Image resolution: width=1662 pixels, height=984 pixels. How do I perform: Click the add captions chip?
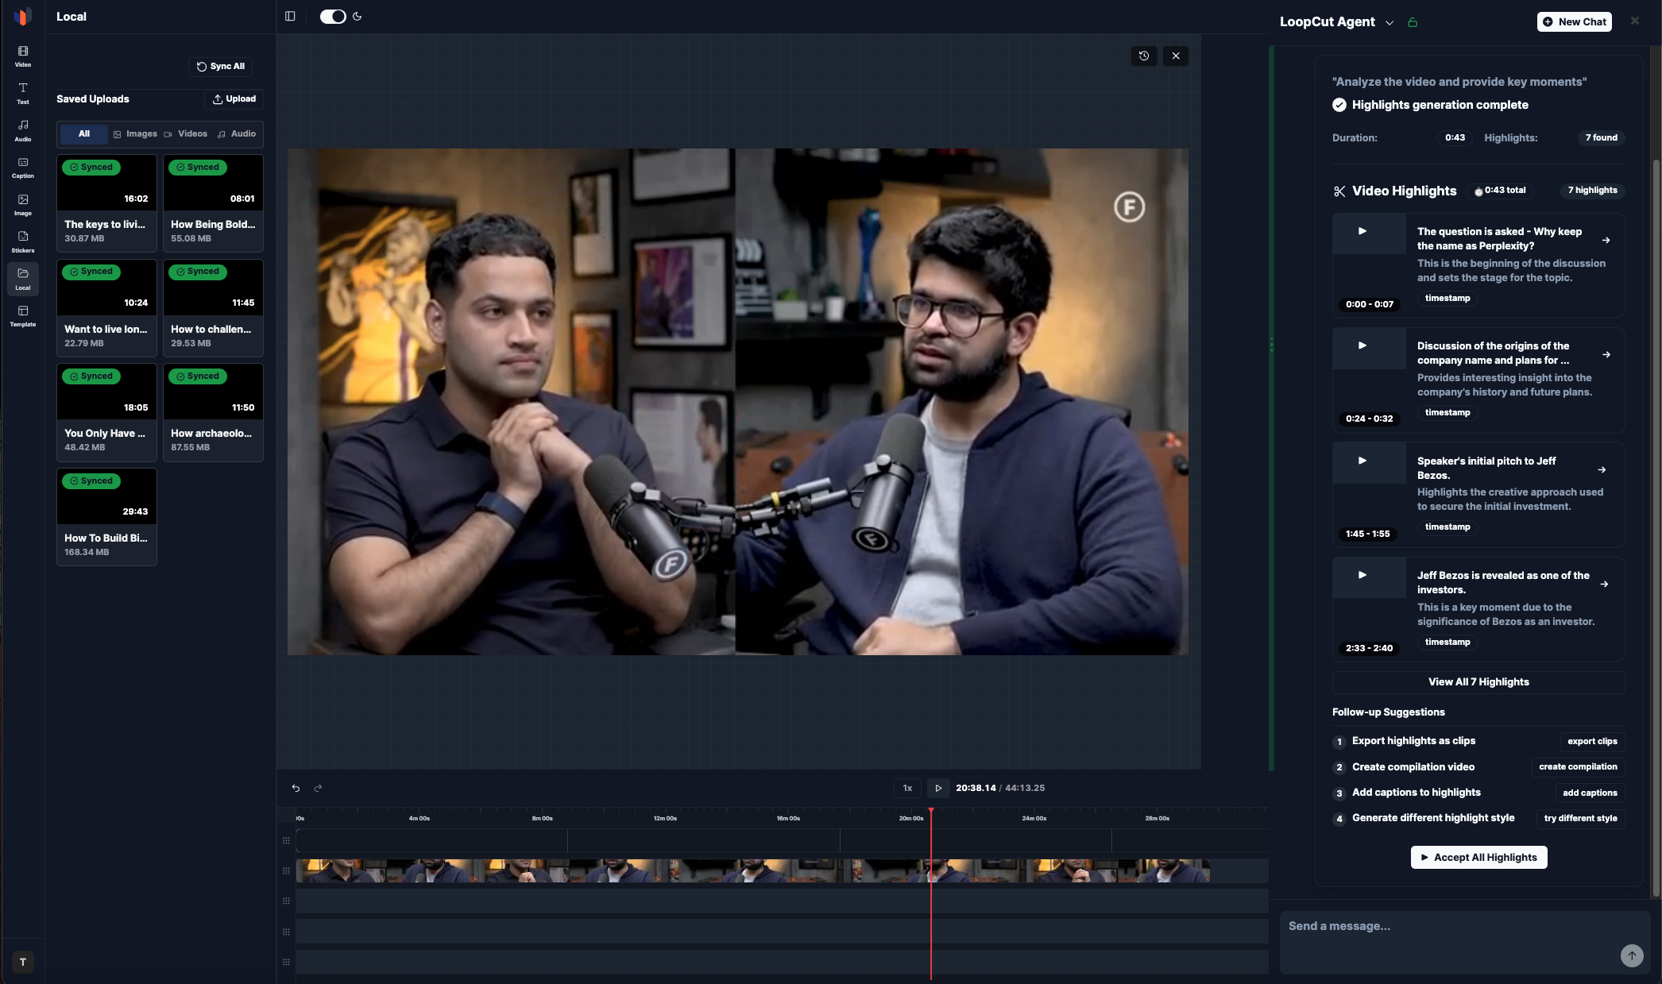(x=1590, y=793)
